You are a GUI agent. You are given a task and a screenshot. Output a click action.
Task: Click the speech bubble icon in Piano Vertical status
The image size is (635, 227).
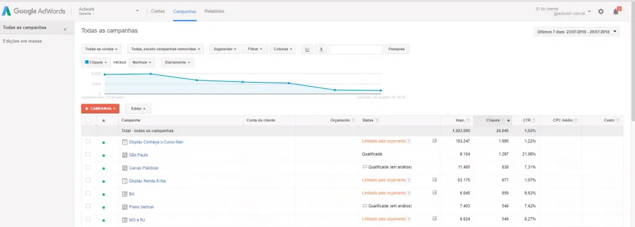tap(365, 205)
